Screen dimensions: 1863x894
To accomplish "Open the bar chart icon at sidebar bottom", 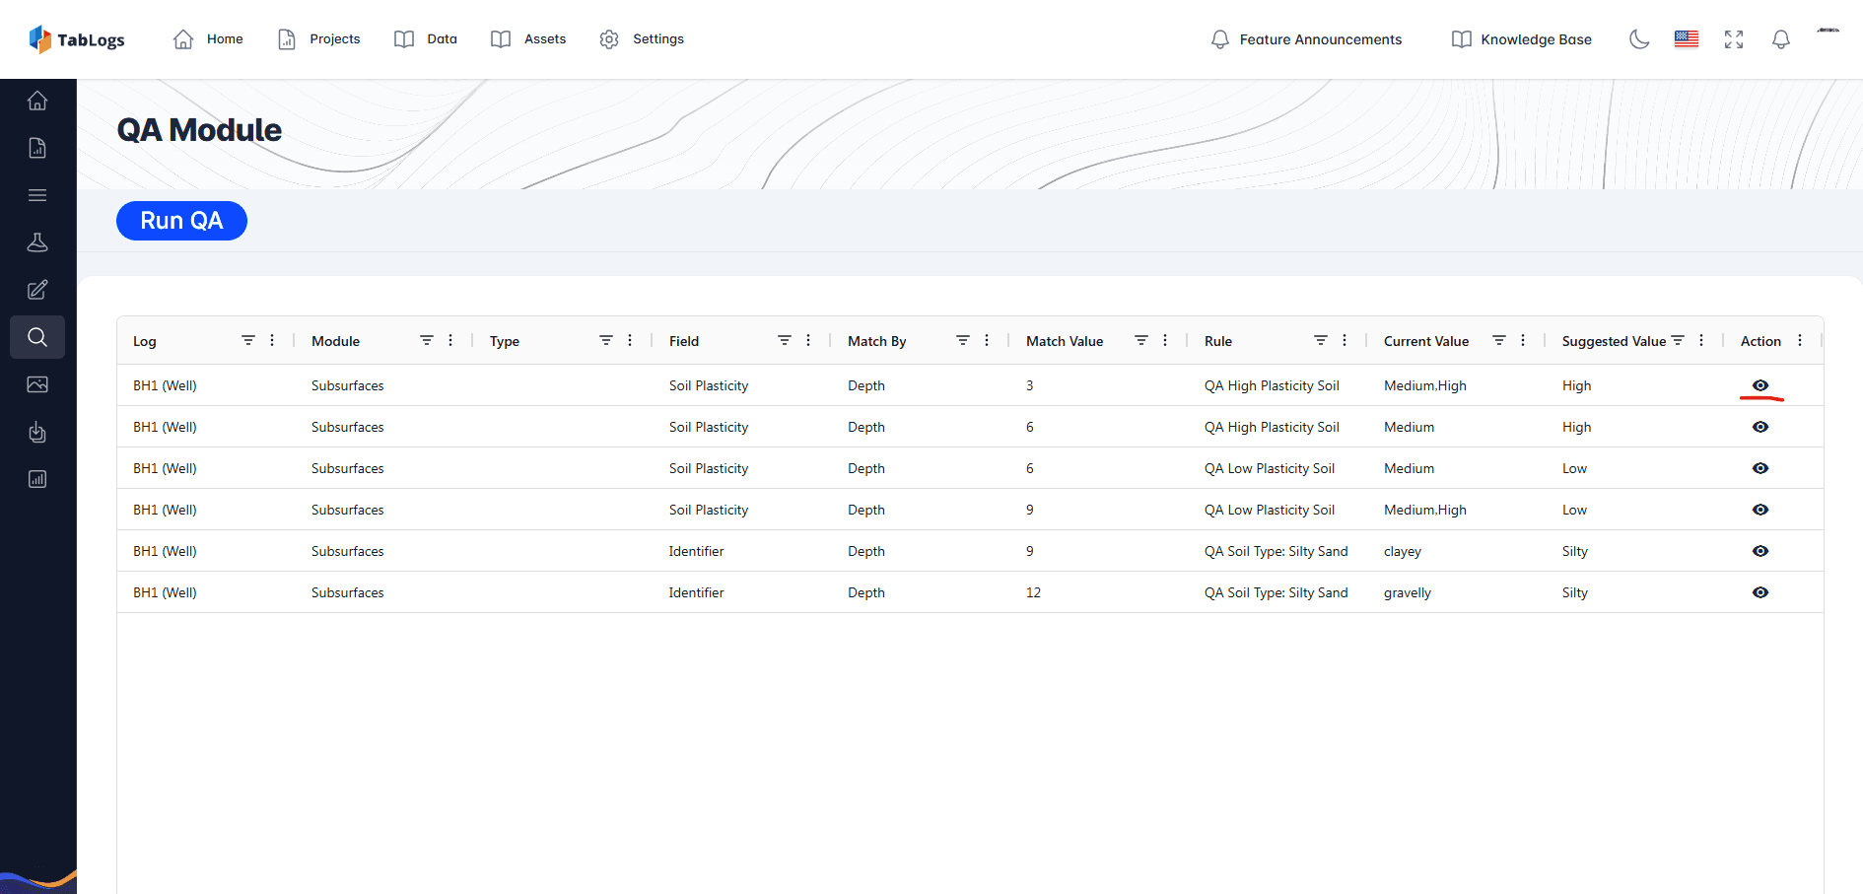I will 37,479.
